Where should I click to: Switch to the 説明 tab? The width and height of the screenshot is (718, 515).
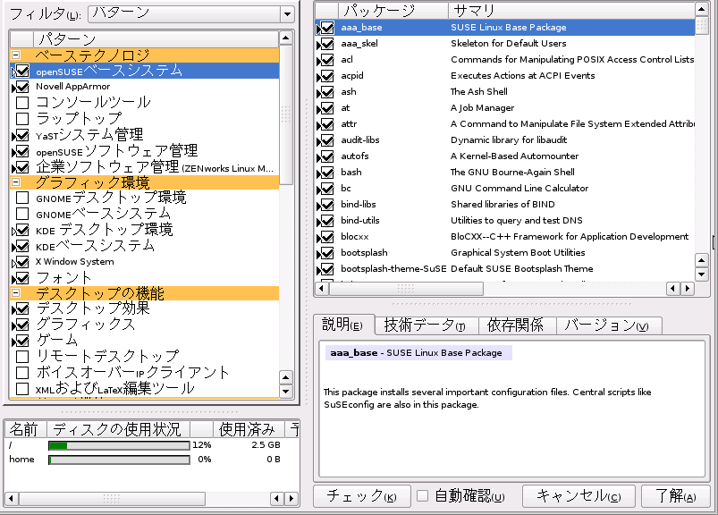(x=343, y=325)
